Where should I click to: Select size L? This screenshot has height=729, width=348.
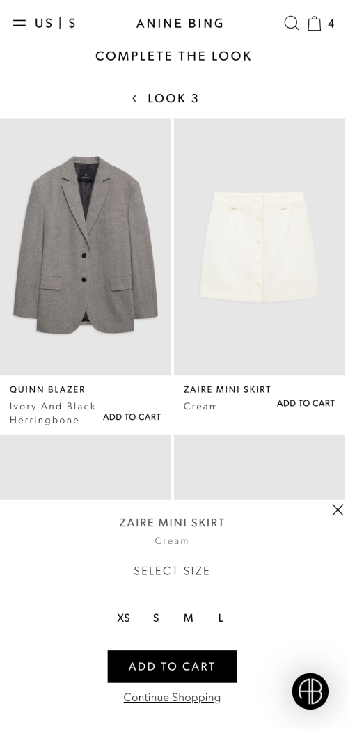tap(221, 618)
